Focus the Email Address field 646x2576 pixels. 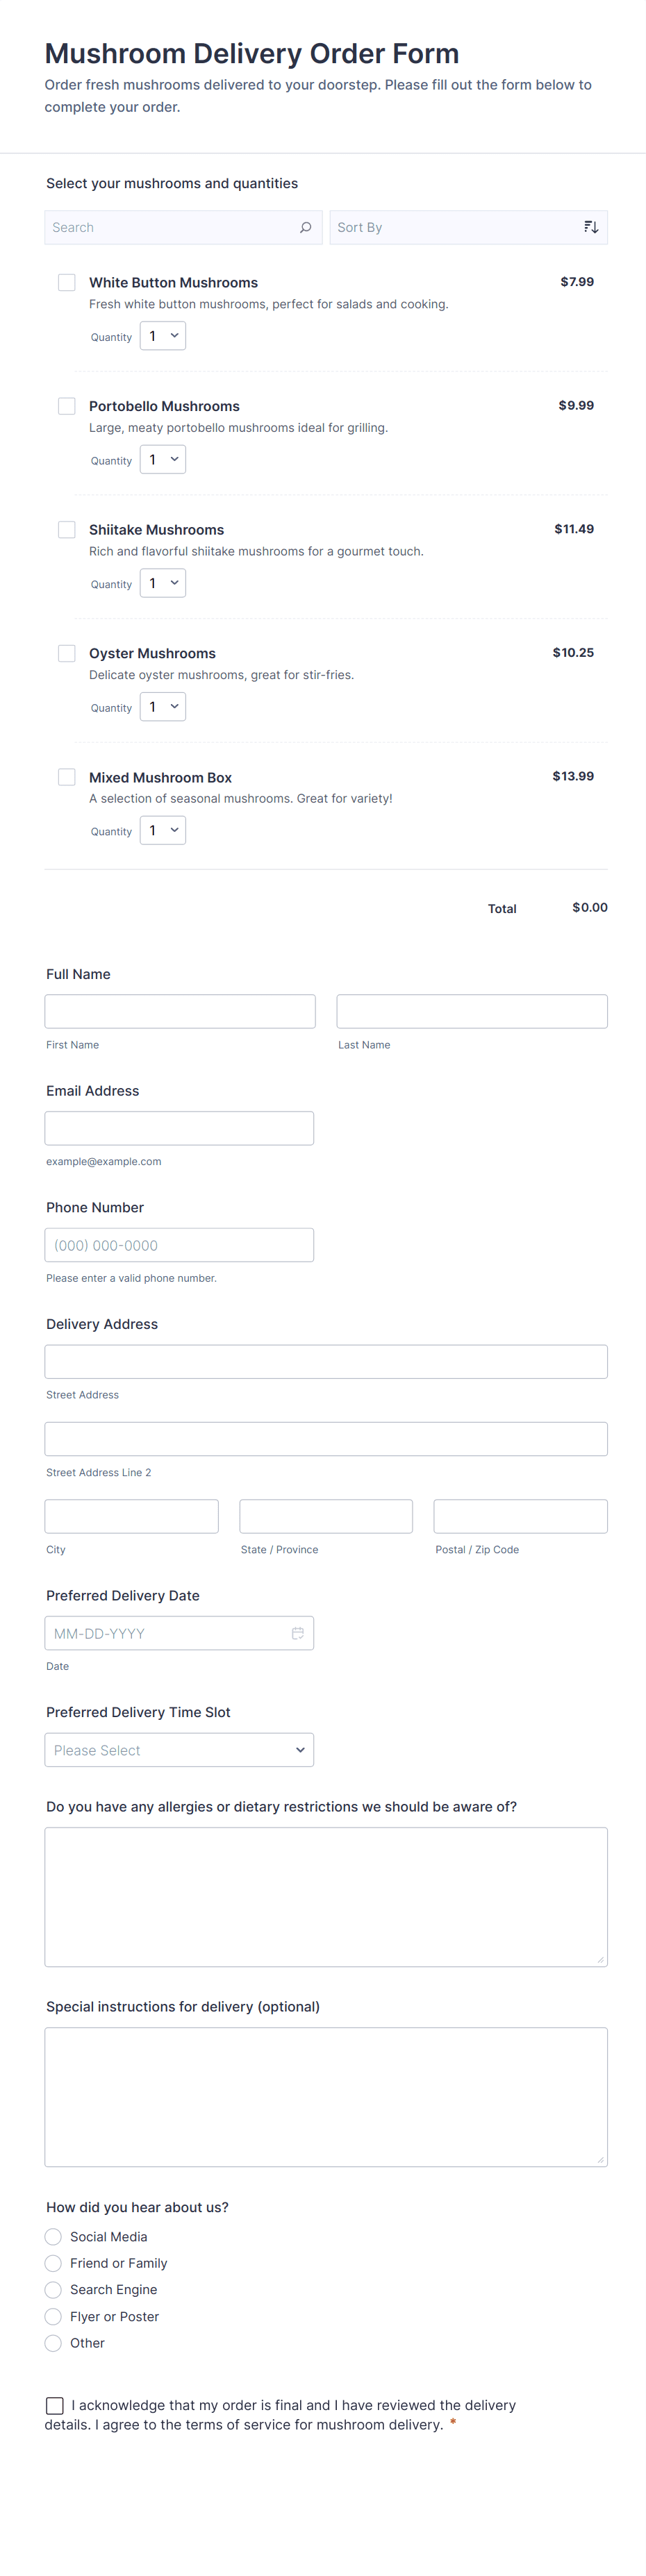pyautogui.click(x=179, y=1128)
